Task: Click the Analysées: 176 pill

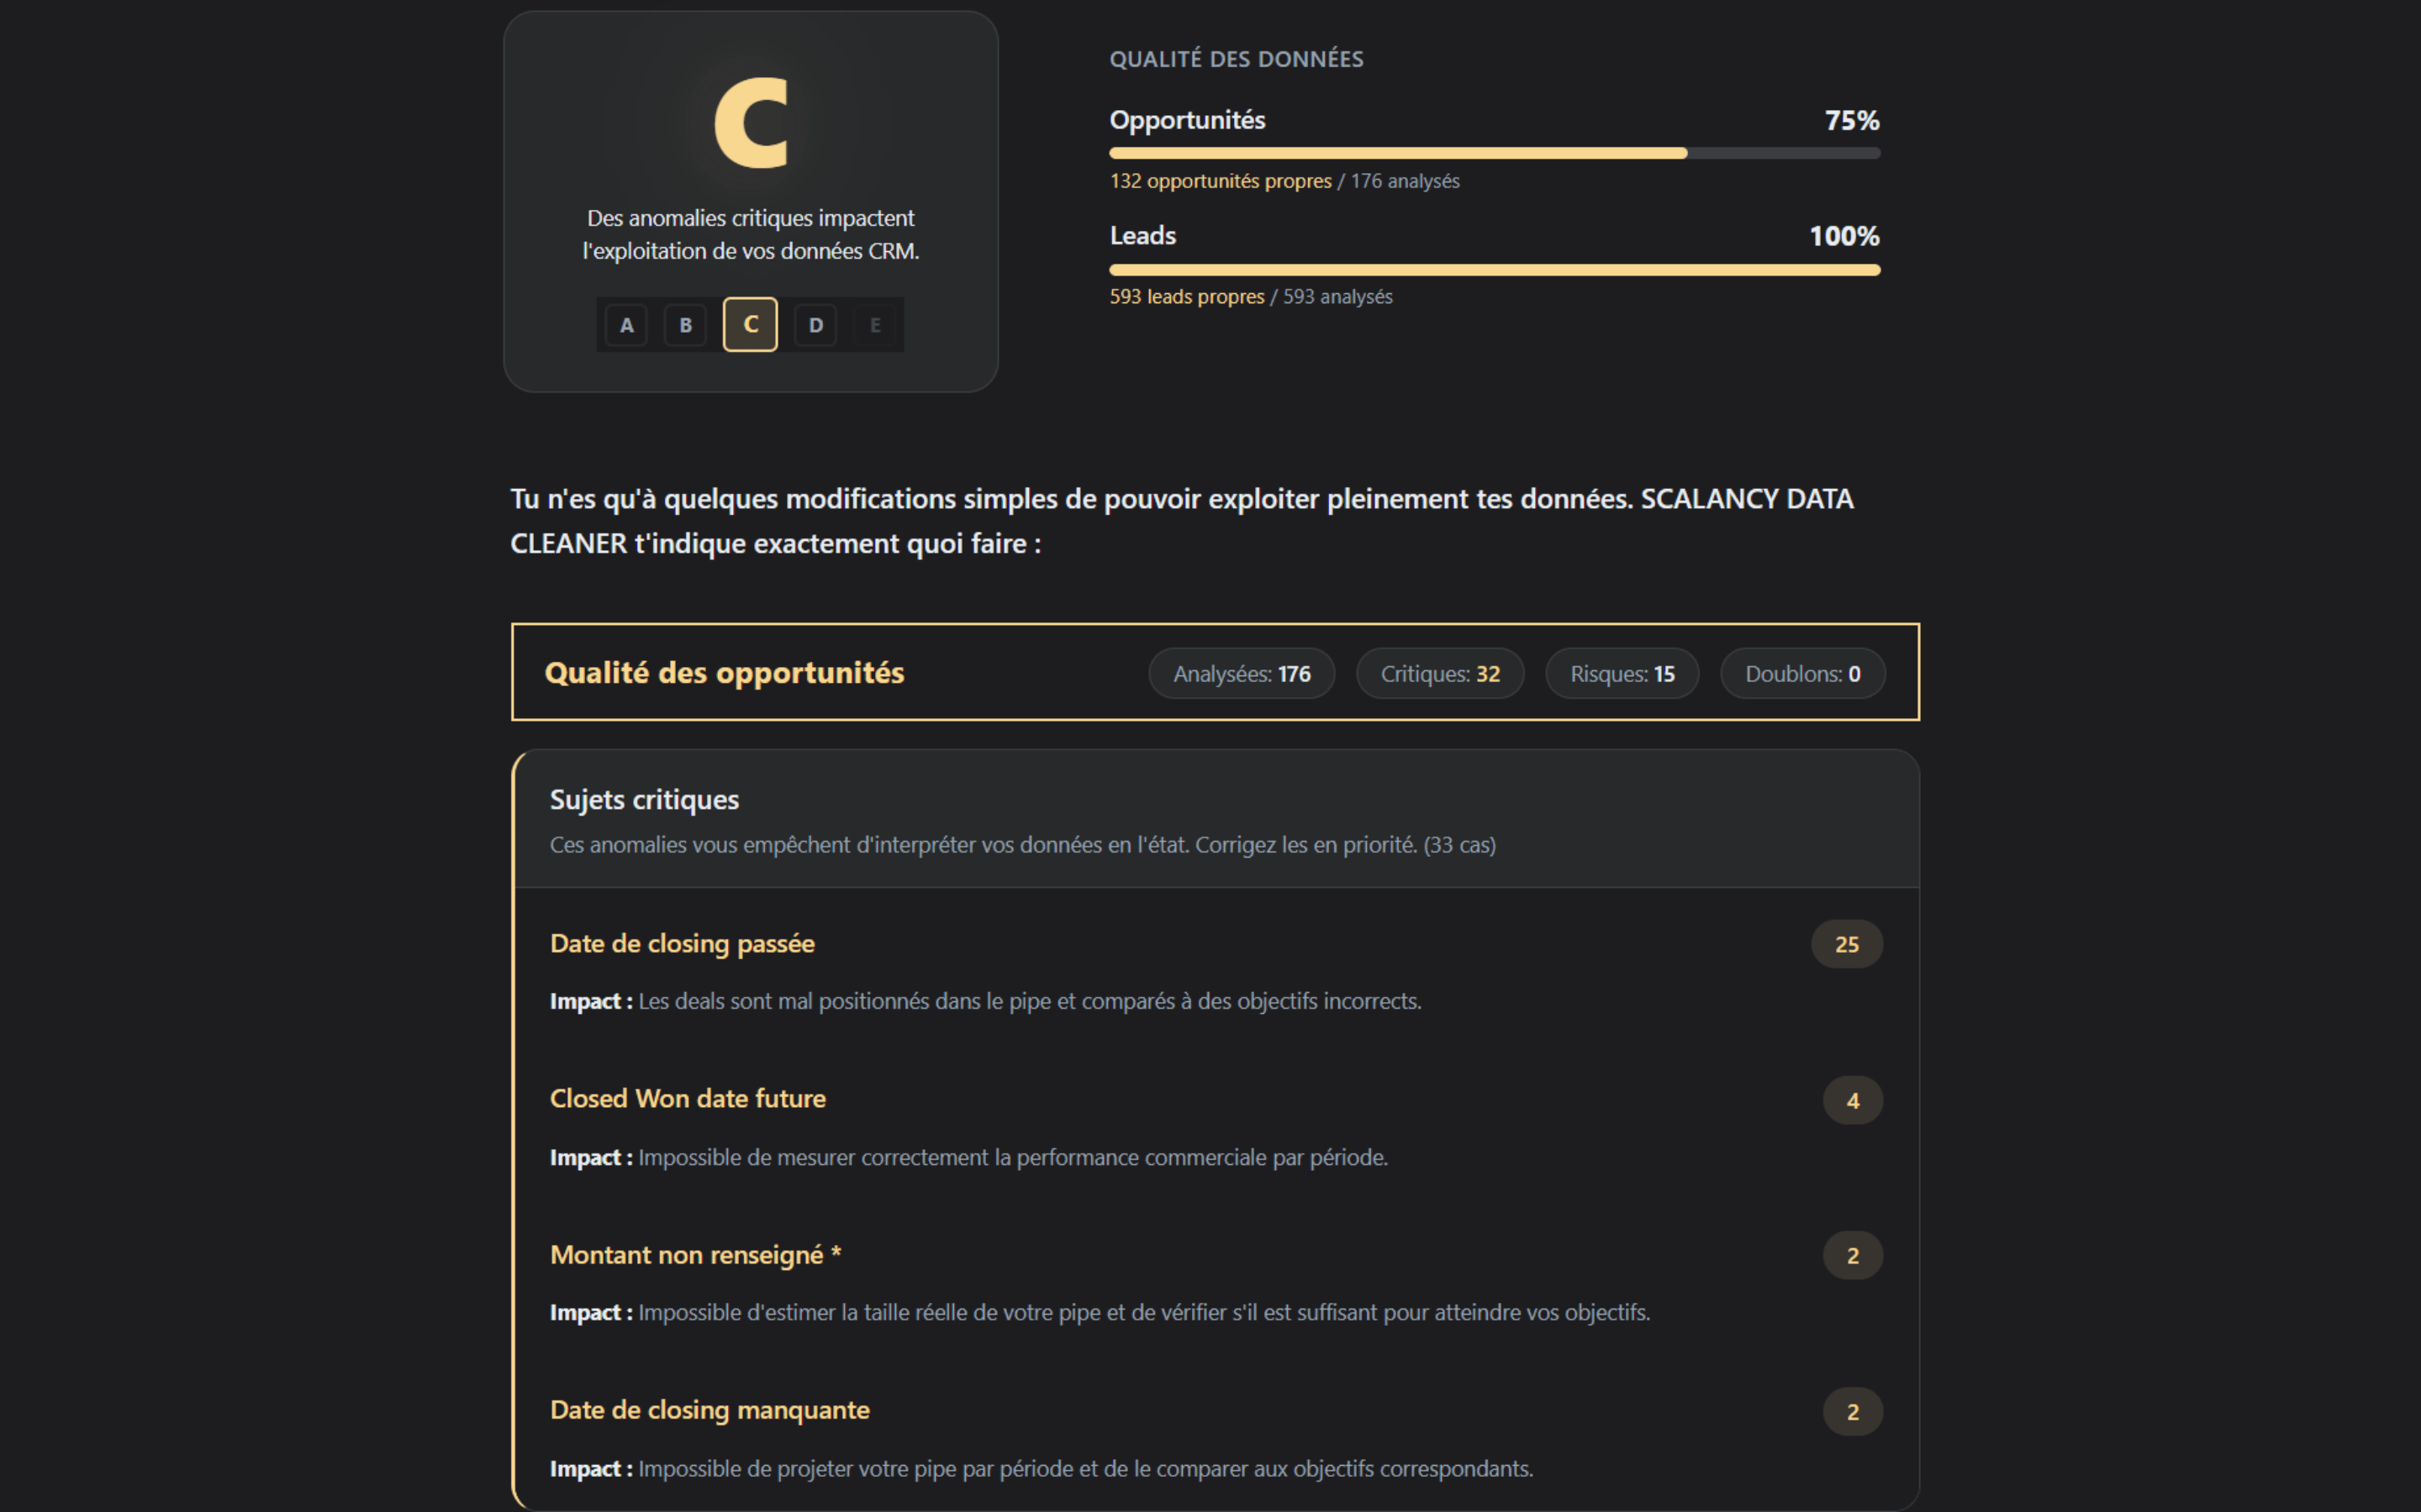Action: (x=1242, y=674)
